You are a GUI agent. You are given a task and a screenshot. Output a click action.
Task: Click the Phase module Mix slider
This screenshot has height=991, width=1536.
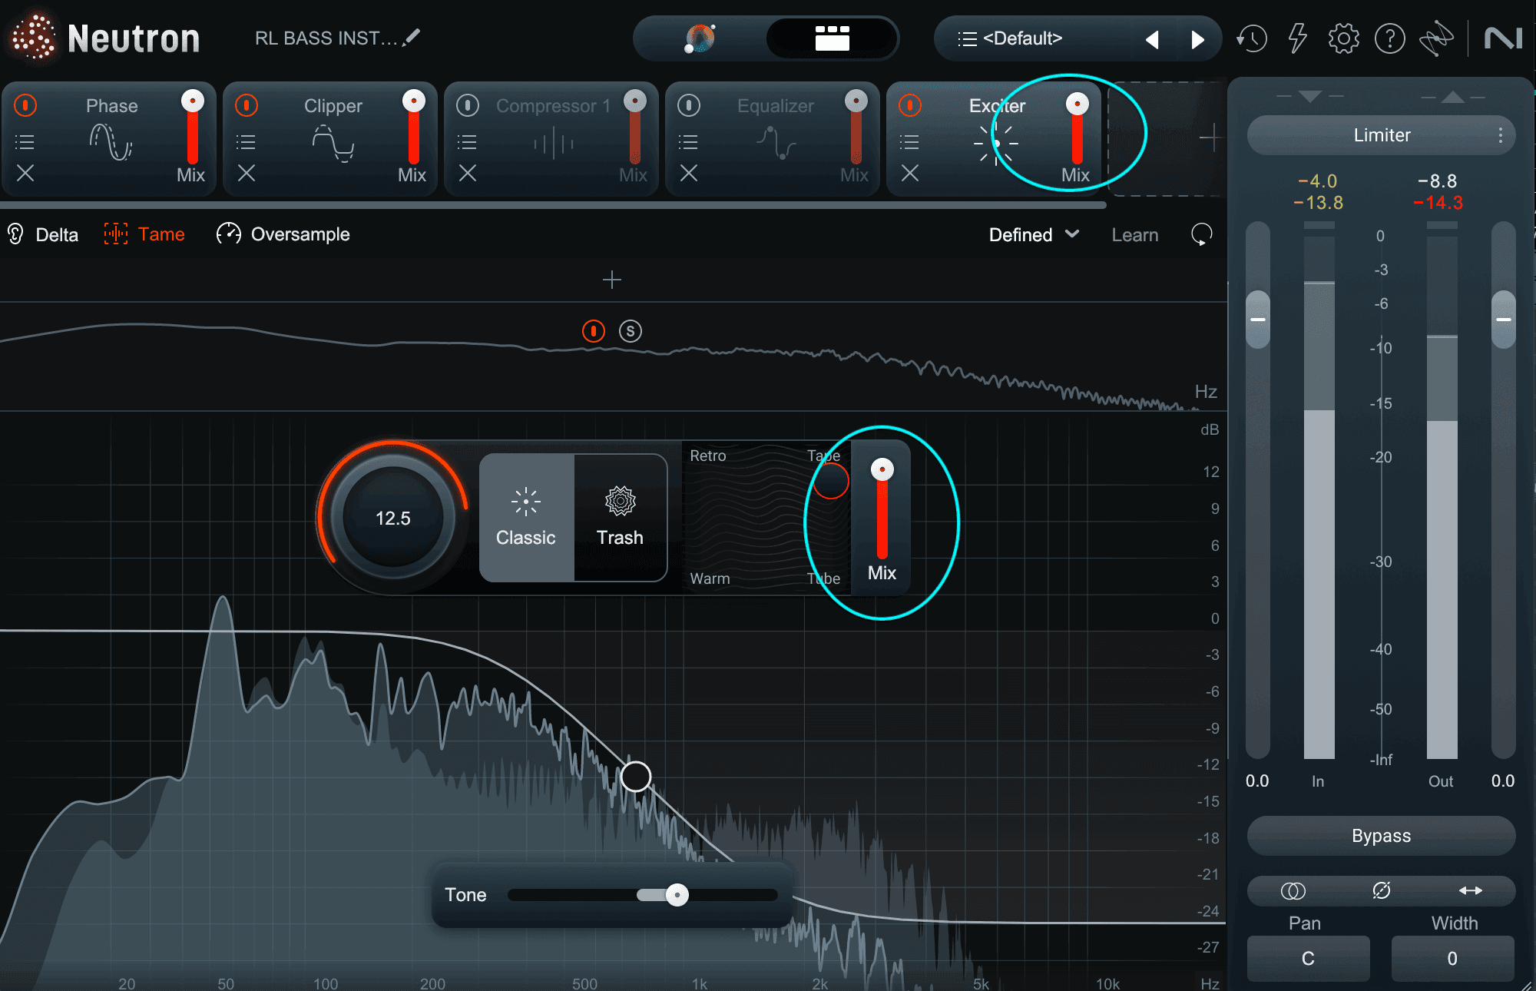click(193, 128)
